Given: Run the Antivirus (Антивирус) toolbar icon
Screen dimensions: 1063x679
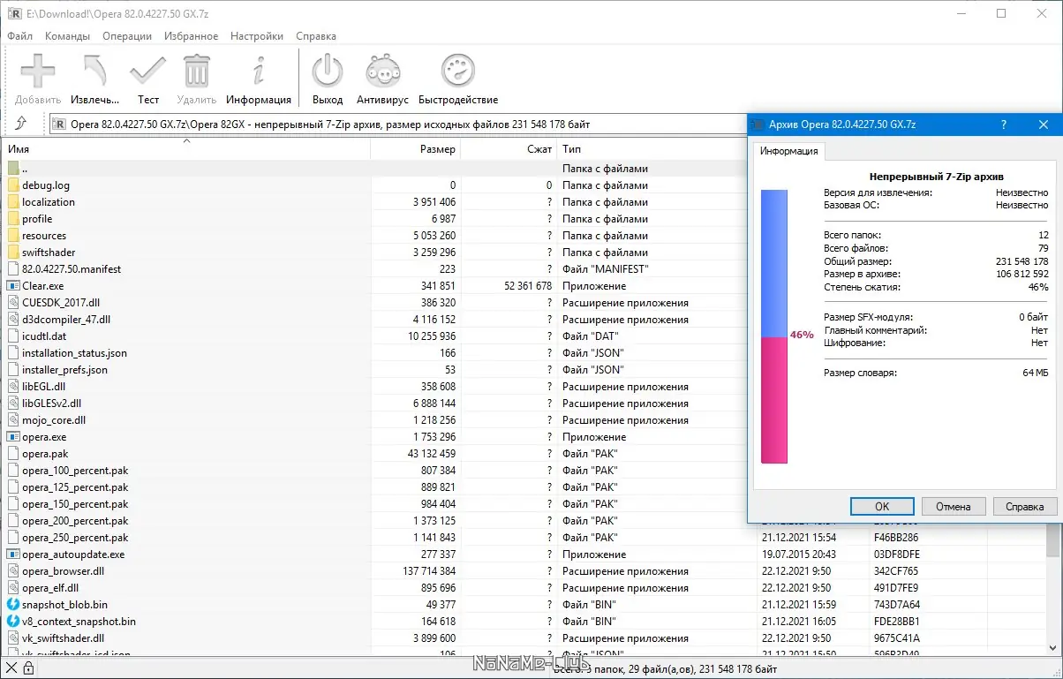Looking at the screenshot, I should [383, 71].
